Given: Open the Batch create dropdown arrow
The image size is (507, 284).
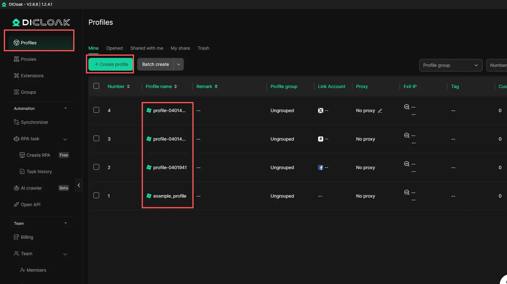Looking at the screenshot, I should pos(179,64).
